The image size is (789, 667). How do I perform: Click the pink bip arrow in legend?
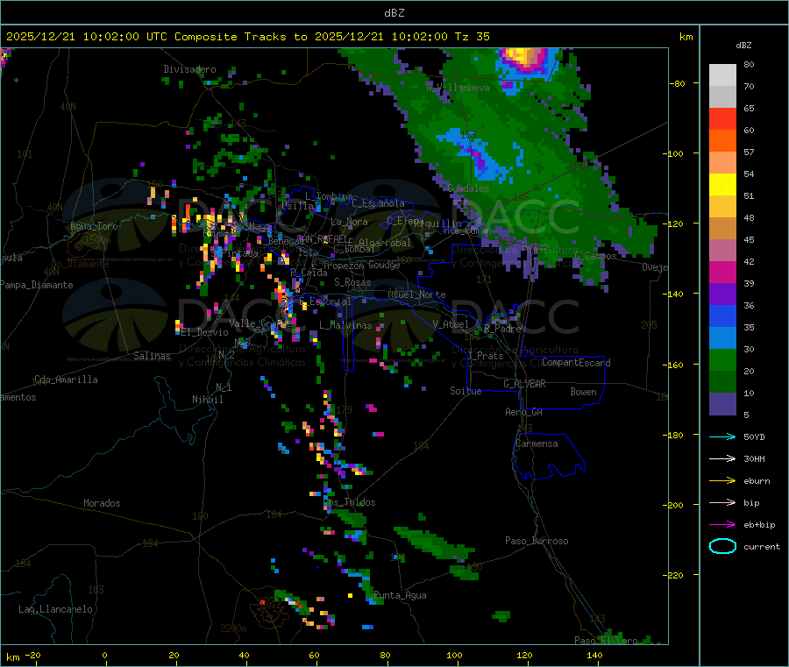[x=722, y=502]
